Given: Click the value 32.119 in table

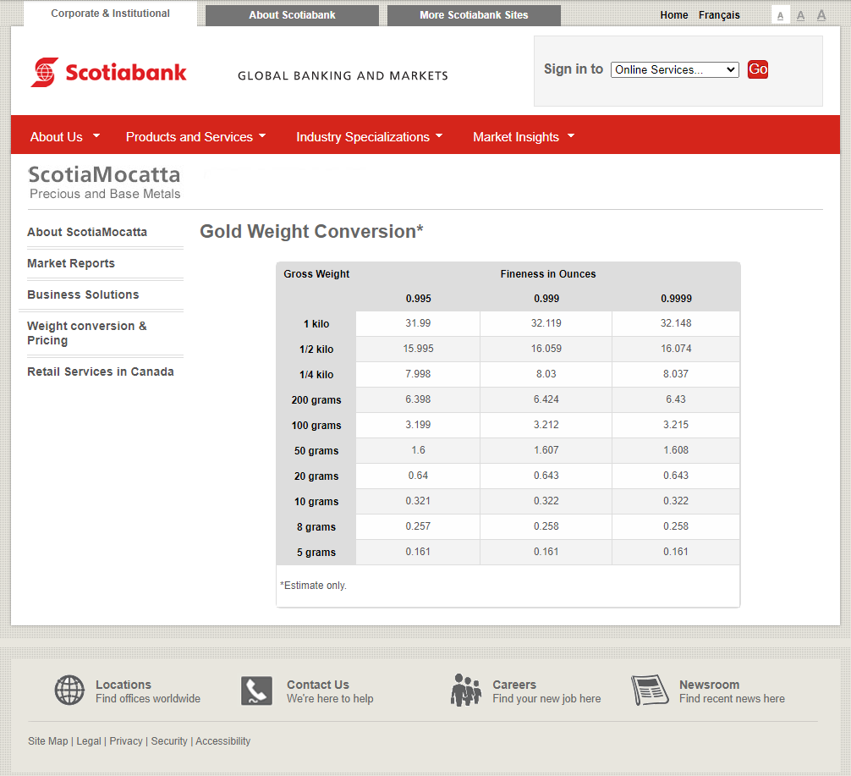Looking at the screenshot, I should 546,323.
